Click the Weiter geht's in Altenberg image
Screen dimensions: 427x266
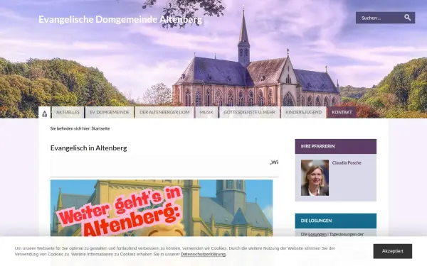coord(162,208)
